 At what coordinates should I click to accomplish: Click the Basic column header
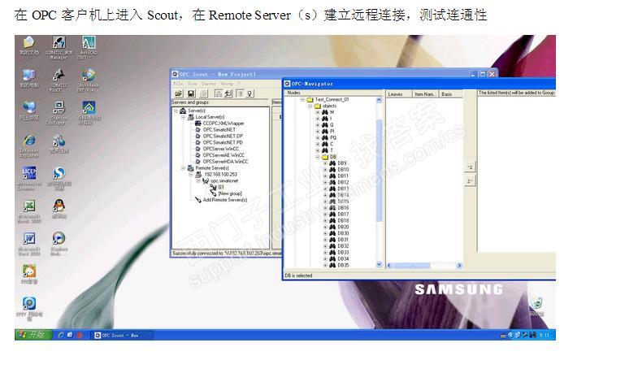451,94
